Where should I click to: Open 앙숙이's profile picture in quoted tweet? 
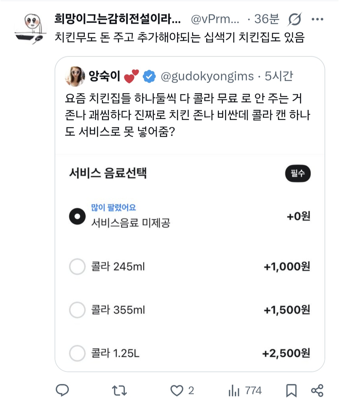[x=75, y=76]
